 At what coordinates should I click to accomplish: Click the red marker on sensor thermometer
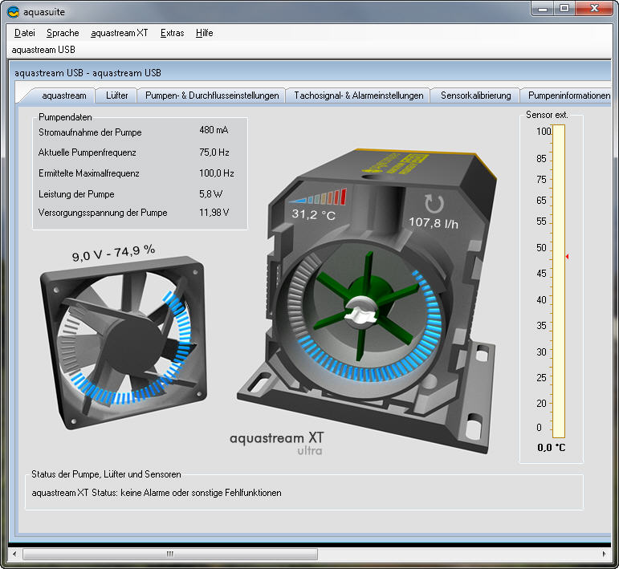567,257
